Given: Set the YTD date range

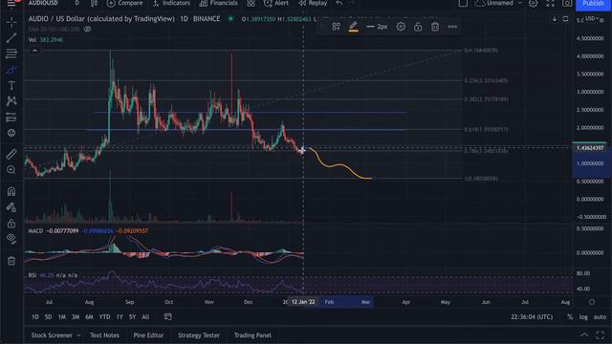Looking at the screenshot, I should pos(104,317).
